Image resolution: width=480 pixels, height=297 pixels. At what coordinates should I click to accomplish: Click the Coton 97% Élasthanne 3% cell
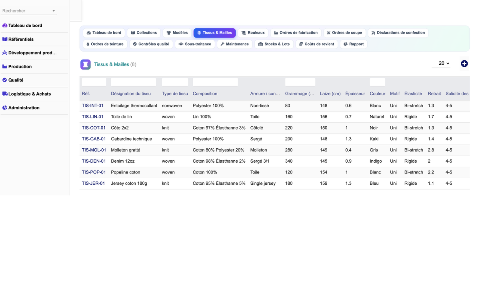pos(219,128)
